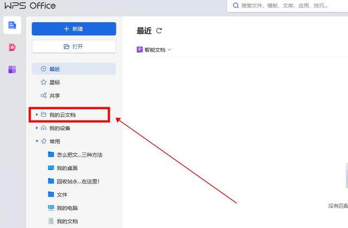Open the WPS documents home icon in left rail
The width and height of the screenshot is (348, 228).
pyautogui.click(x=12, y=25)
